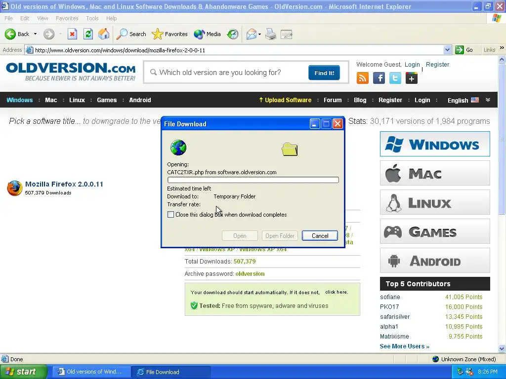Open the Twitter icon on OldVersion
Viewport: 506px width, 379px height.
click(x=395, y=78)
